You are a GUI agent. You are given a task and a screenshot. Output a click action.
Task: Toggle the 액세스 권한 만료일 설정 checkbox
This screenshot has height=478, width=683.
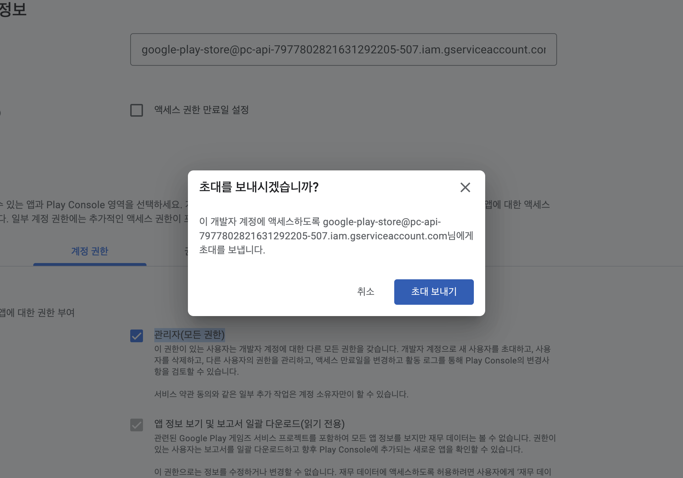tap(137, 110)
